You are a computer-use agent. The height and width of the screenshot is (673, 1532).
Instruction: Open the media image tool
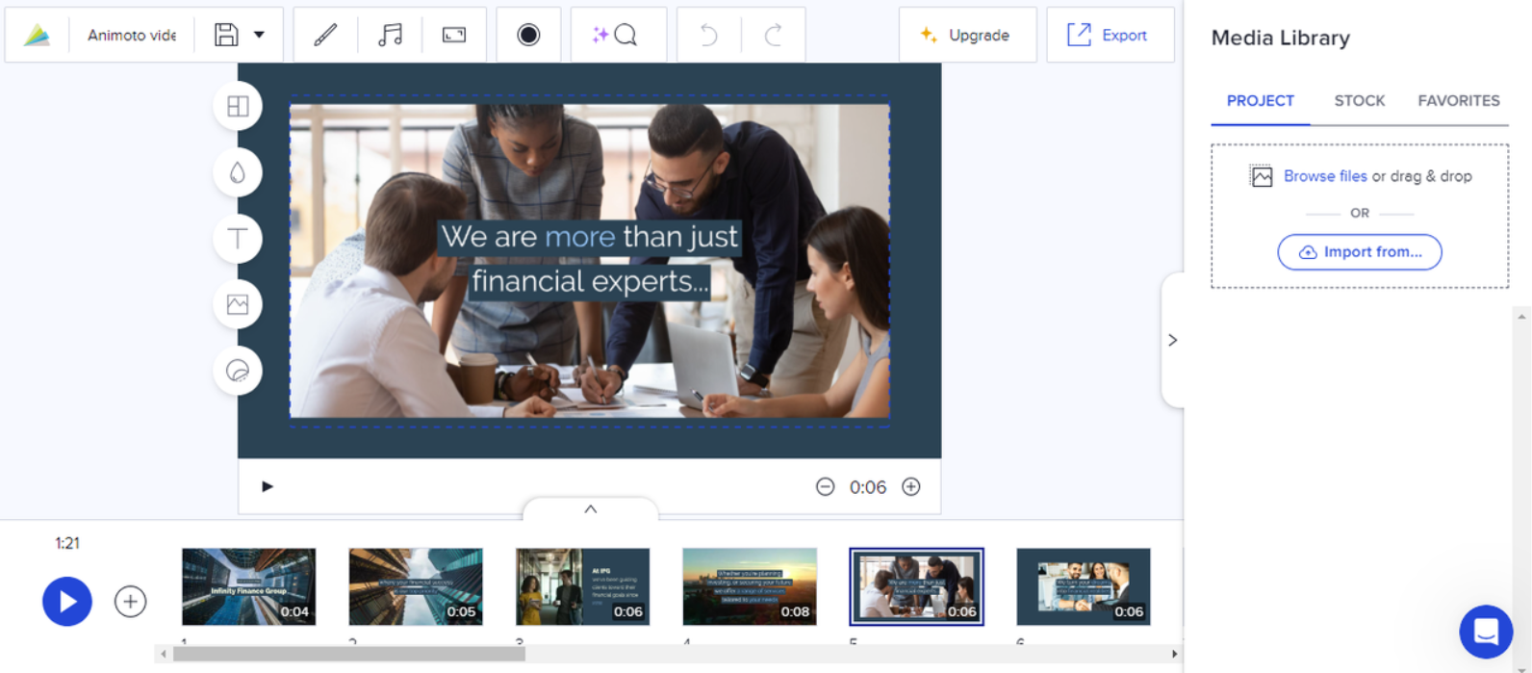(x=238, y=304)
